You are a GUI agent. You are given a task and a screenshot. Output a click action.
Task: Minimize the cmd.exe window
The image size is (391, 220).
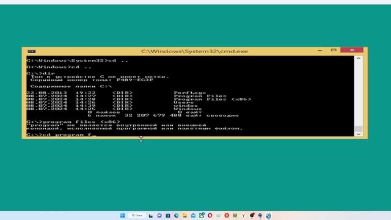(320, 50)
